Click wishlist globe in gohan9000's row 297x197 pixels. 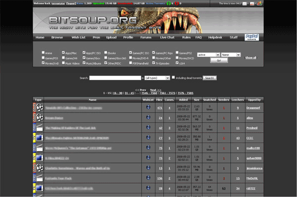coord(148,158)
